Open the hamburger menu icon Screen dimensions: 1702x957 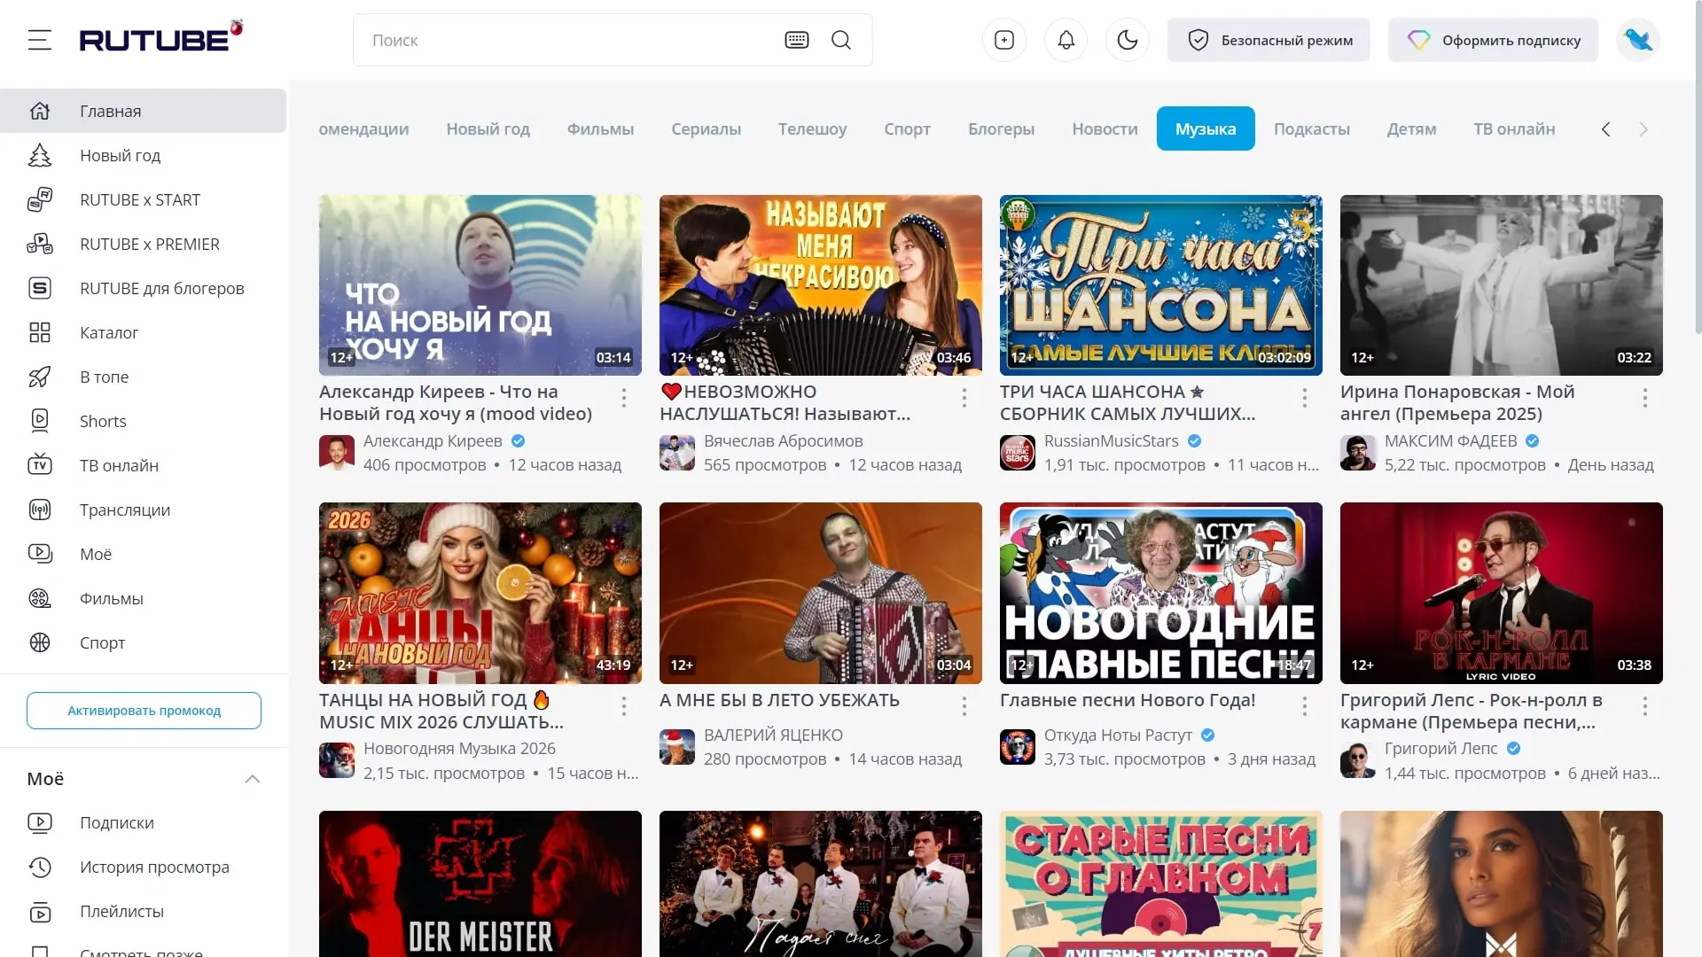click(39, 40)
